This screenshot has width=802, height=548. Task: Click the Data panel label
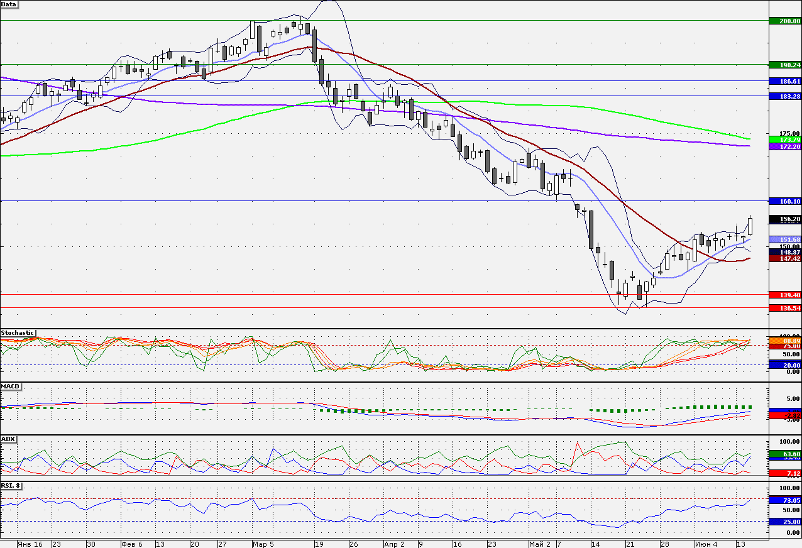tap(9, 4)
